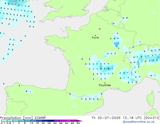Select the 2–5 mm legend swatch
The height and width of the screenshot is (124, 160).
point(22,121)
